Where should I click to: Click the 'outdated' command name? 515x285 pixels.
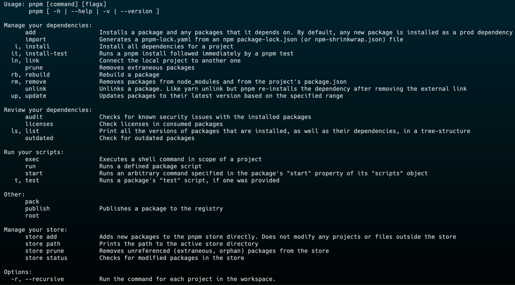pyautogui.click(x=39, y=138)
